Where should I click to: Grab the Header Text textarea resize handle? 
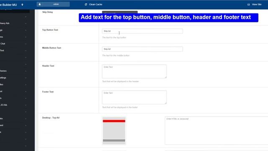tap(165, 77)
